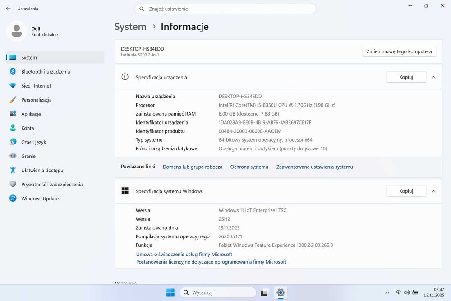
Task: Click the battery tray icon
Action: 415,292
